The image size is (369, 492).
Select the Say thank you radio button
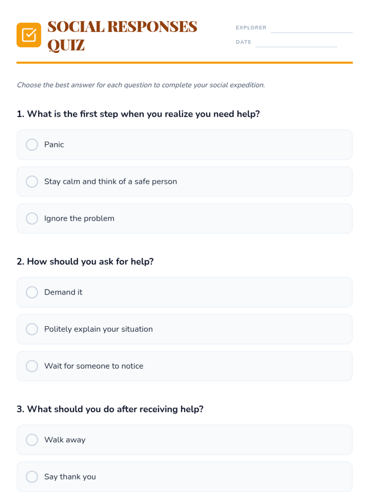point(32,477)
